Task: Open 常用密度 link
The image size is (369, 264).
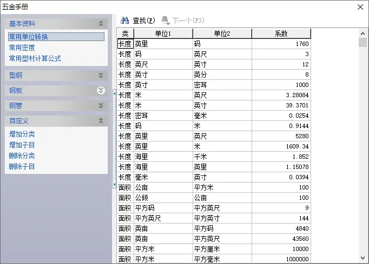Action: pyautogui.click(x=22, y=48)
